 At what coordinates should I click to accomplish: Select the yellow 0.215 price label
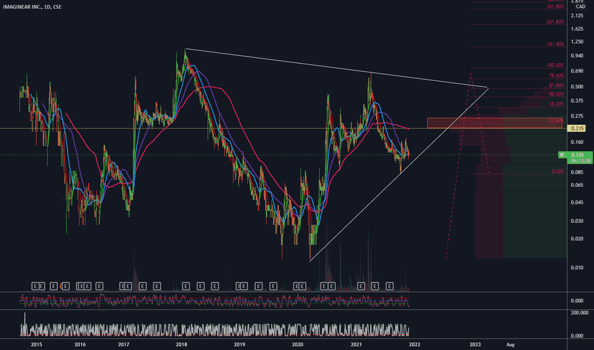[x=577, y=129]
